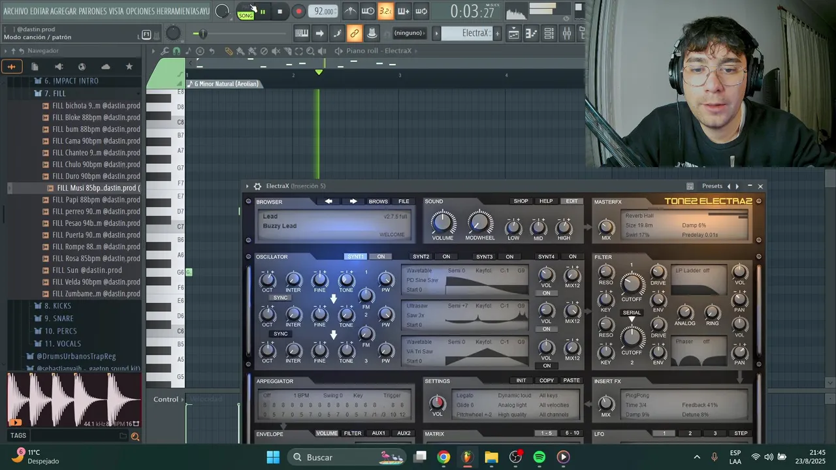The image size is (836, 470).
Task: Click the wrench tools icon in piano roll
Action: (x=165, y=51)
